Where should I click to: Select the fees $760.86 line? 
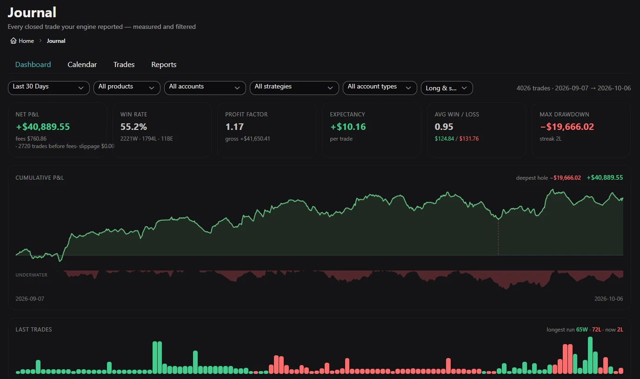point(31,139)
